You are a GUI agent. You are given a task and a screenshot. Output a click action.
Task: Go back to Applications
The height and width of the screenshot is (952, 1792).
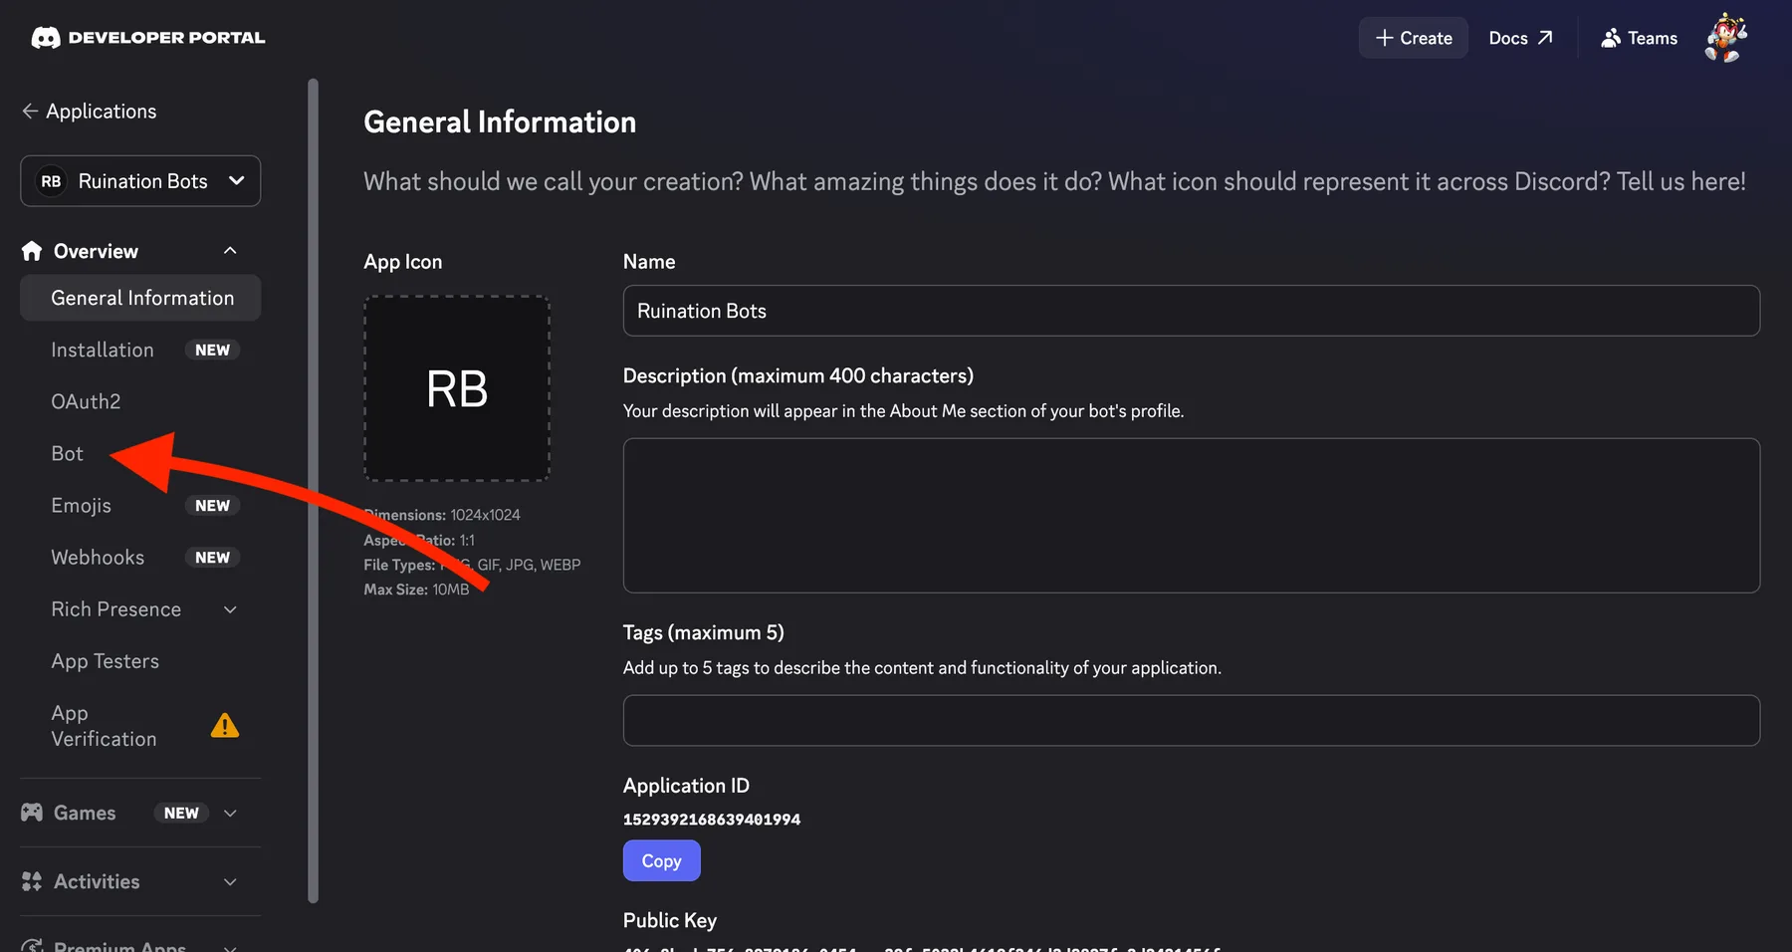click(x=90, y=111)
